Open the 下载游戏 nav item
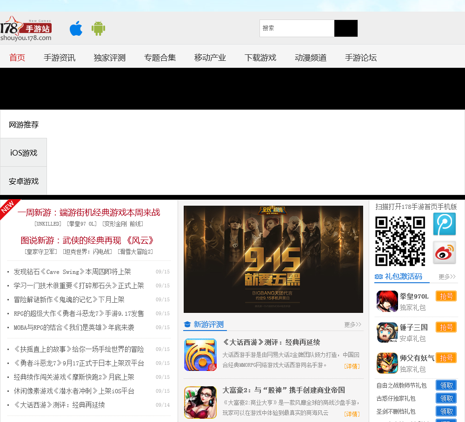This screenshot has width=465, height=422. (x=260, y=58)
